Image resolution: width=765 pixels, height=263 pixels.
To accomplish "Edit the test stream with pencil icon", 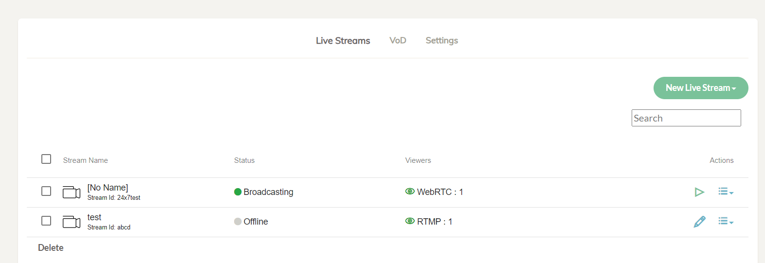I will pos(699,222).
